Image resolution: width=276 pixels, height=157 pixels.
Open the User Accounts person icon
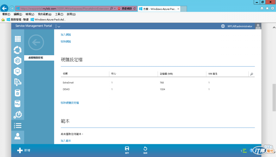(x=18, y=136)
